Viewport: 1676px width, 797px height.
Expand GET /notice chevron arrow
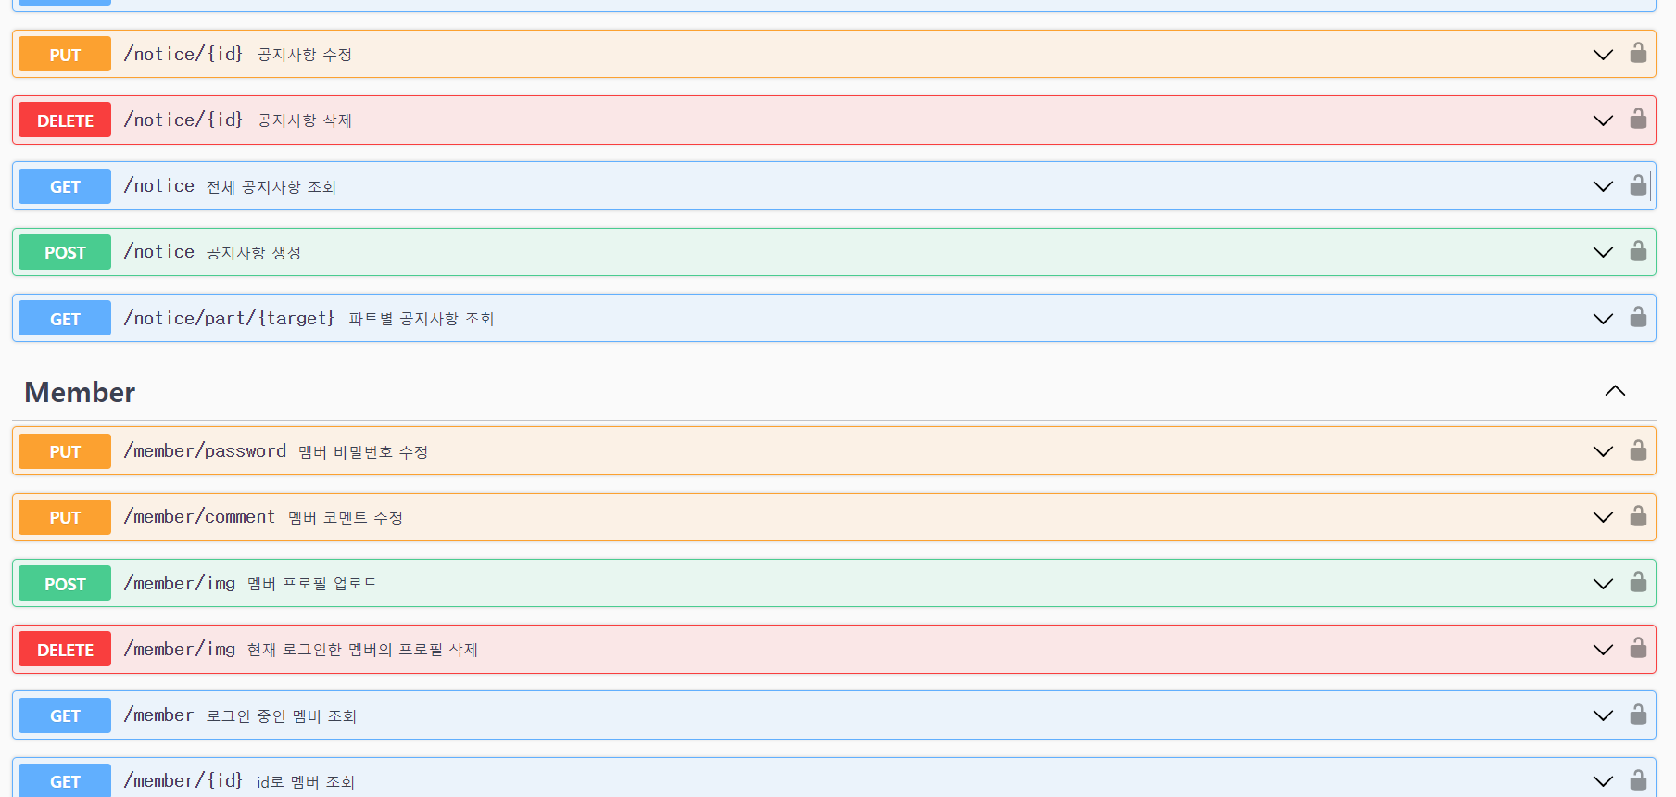[1603, 186]
